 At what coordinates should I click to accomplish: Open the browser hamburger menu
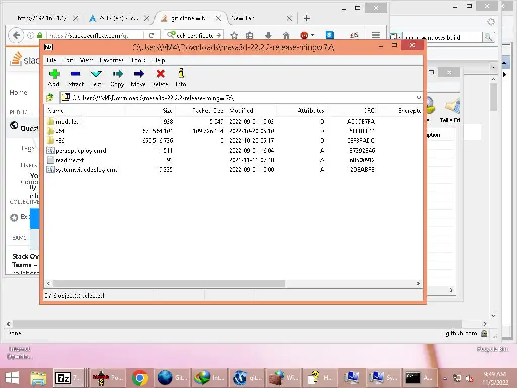click(x=376, y=35)
